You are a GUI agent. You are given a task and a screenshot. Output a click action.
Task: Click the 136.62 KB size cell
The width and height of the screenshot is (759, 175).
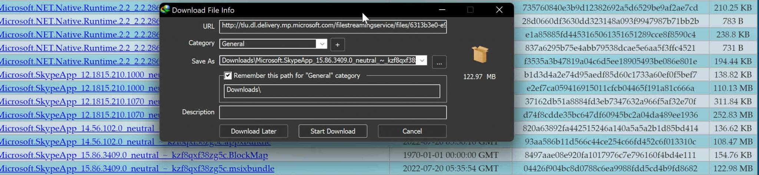(x=733, y=128)
